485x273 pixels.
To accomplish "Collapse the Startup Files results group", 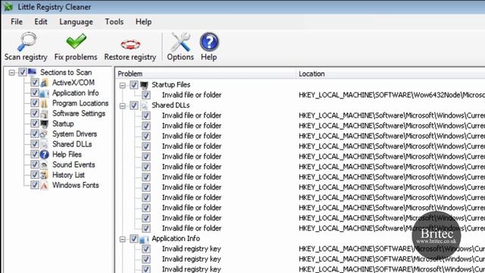I will point(123,85).
